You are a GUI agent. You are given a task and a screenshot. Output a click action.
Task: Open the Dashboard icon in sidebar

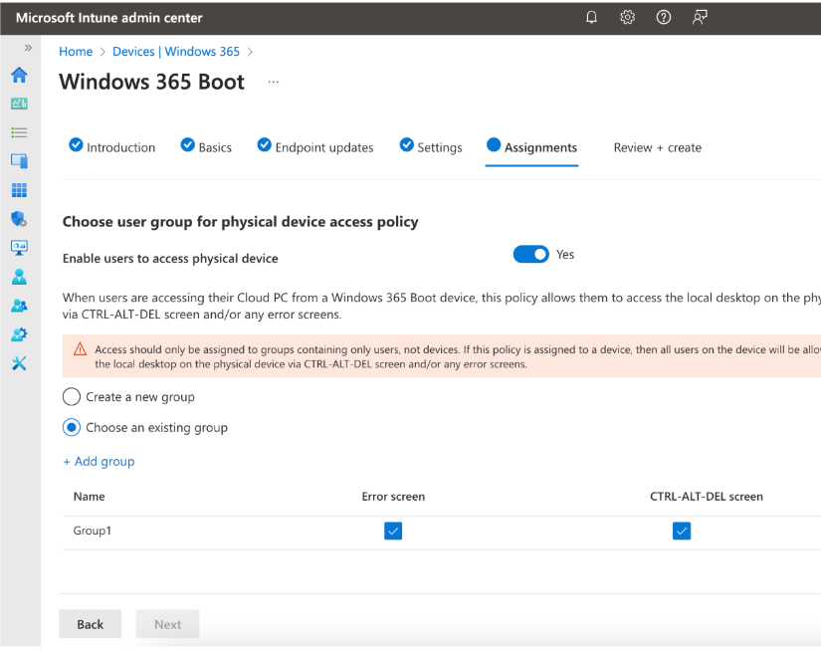pos(19,104)
